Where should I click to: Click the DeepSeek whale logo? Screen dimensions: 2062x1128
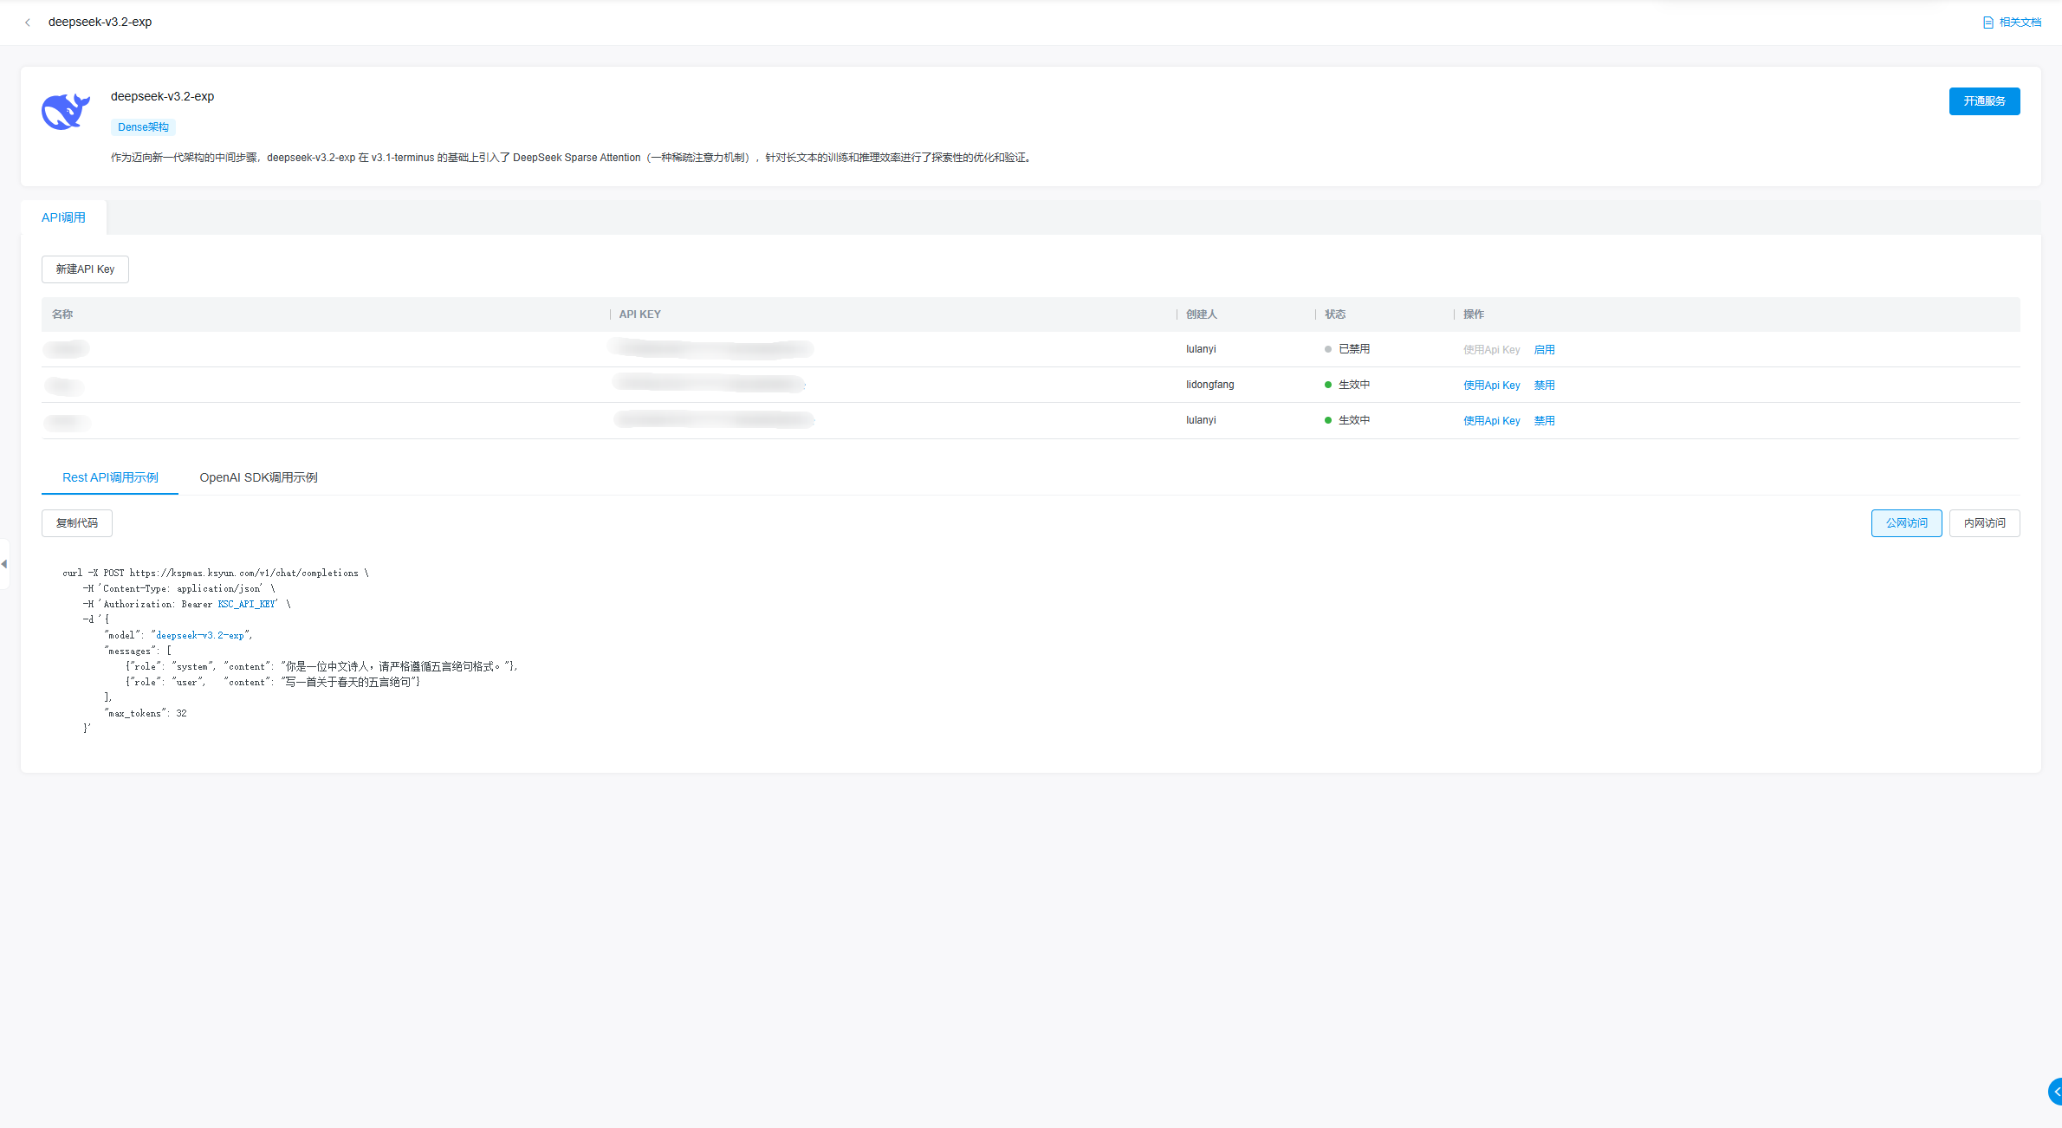click(65, 112)
